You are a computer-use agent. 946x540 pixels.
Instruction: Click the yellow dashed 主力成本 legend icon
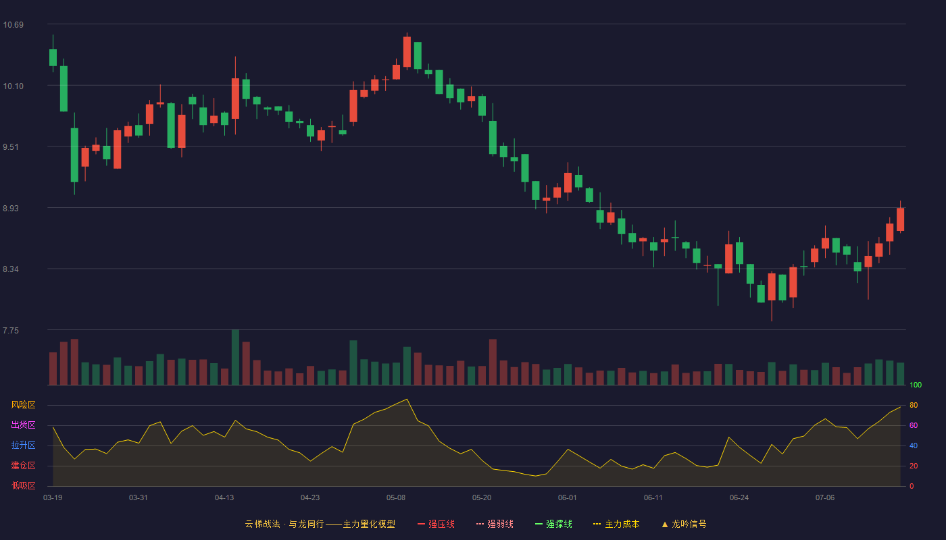[597, 524]
